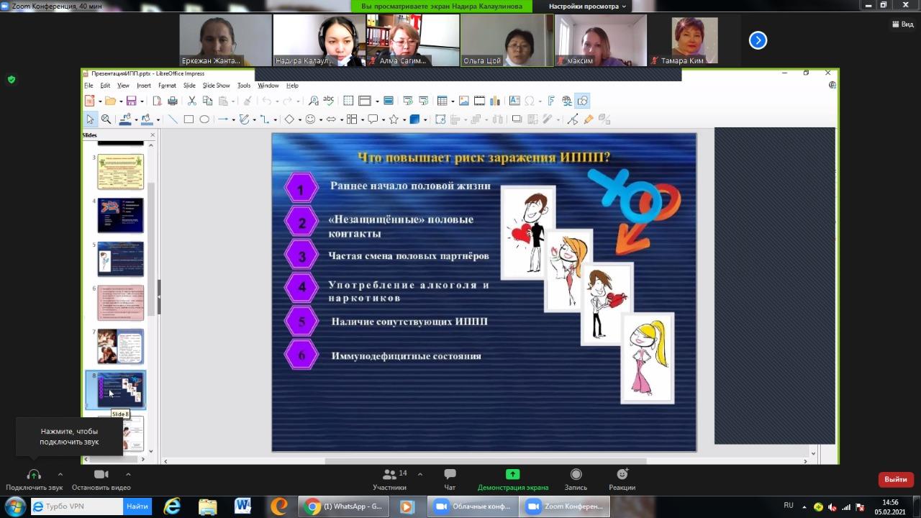Toggle the Display Grid icon

click(x=348, y=101)
